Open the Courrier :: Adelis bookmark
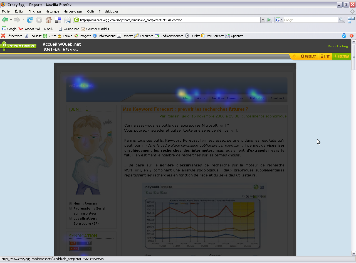This screenshot has width=356, height=263. tap(95, 29)
